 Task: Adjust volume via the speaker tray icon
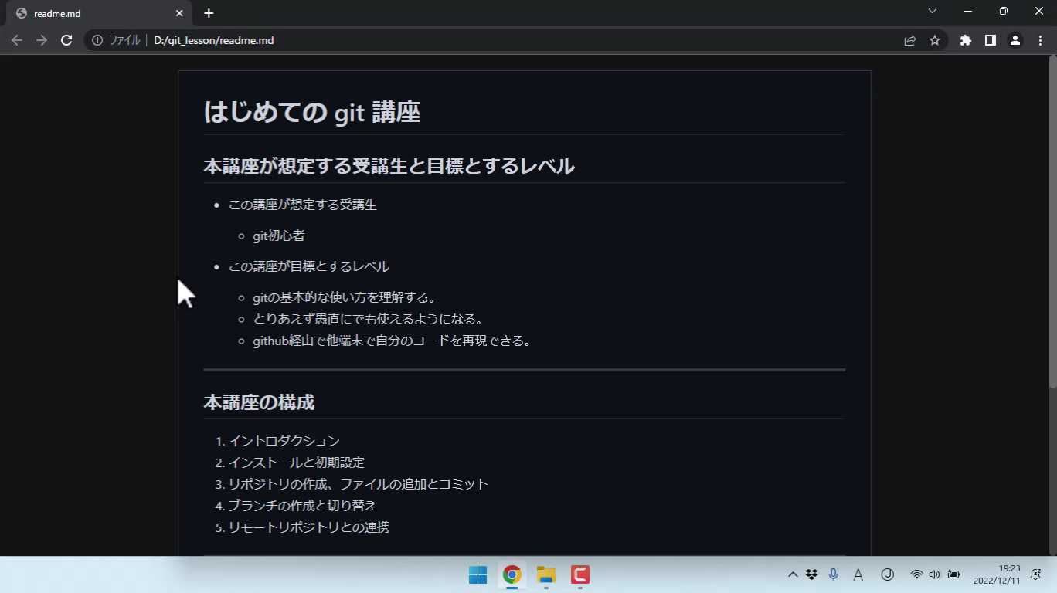coord(935,574)
